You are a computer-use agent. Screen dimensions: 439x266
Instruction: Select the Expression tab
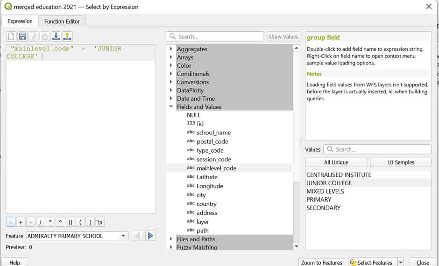click(x=20, y=21)
